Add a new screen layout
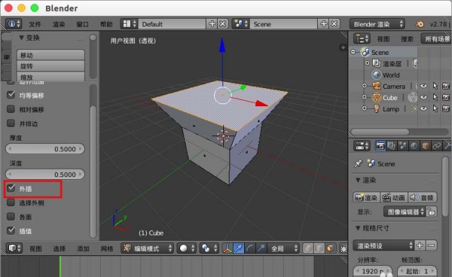Screen dimensions: 452x277 pos(212,24)
